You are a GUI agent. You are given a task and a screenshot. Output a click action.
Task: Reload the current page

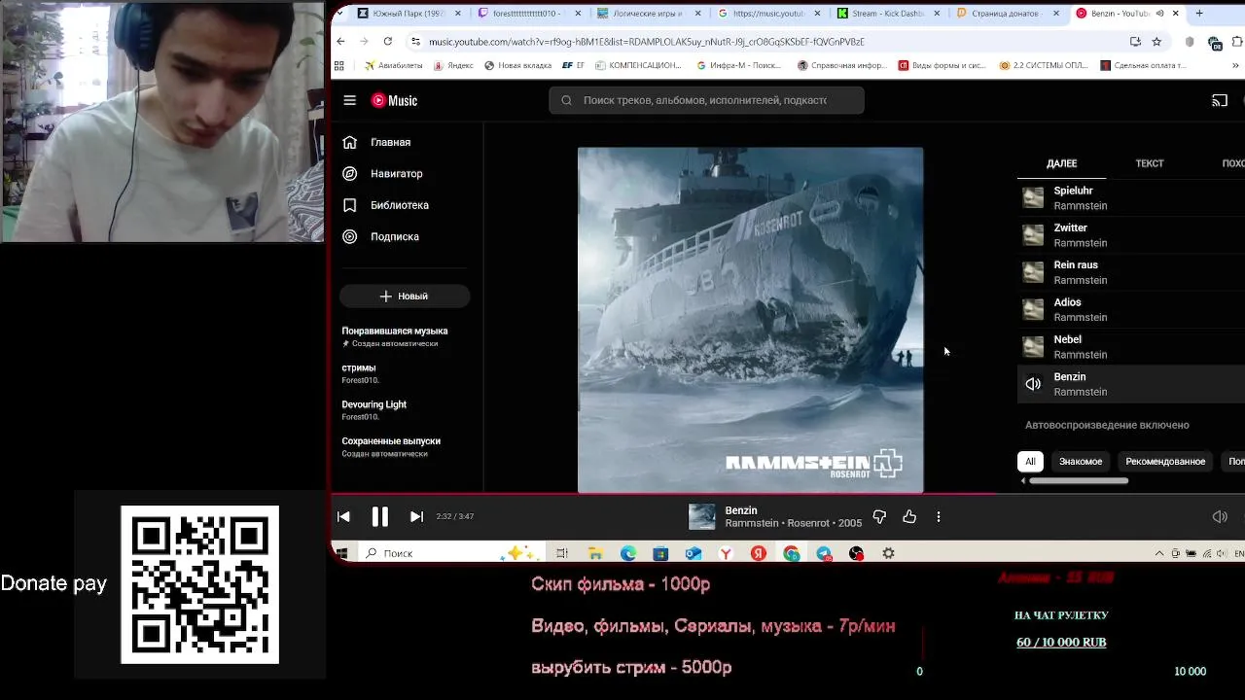coord(388,42)
